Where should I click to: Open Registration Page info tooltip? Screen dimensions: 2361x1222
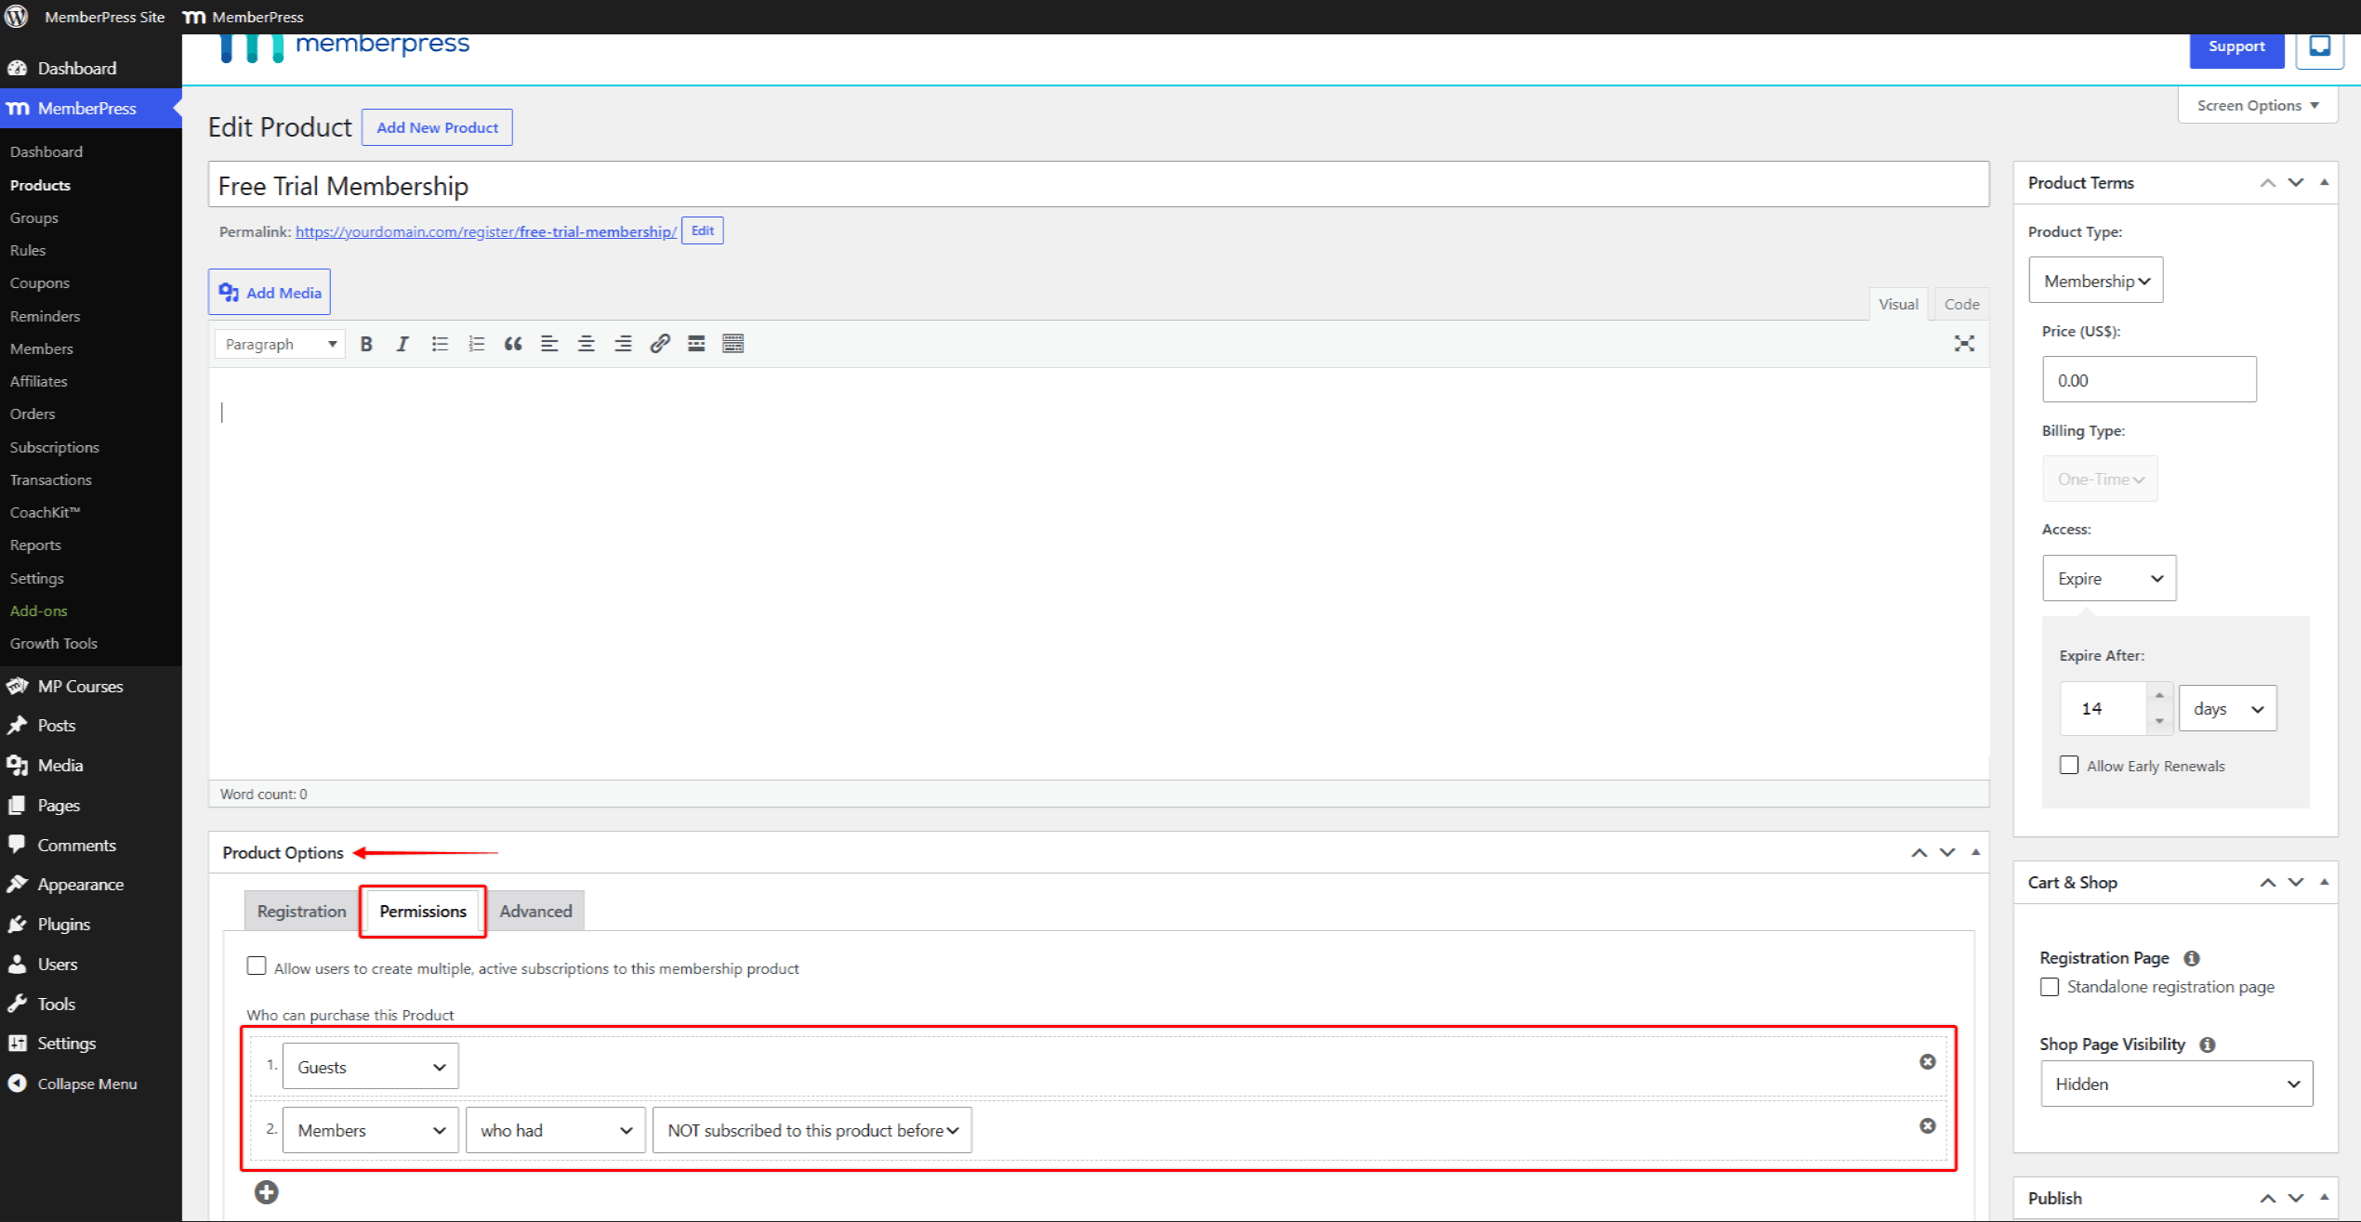(x=2192, y=958)
